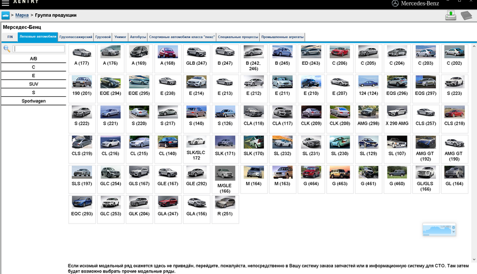
Task: Follow the Марка breadcrumb link
Action: point(22,15)
